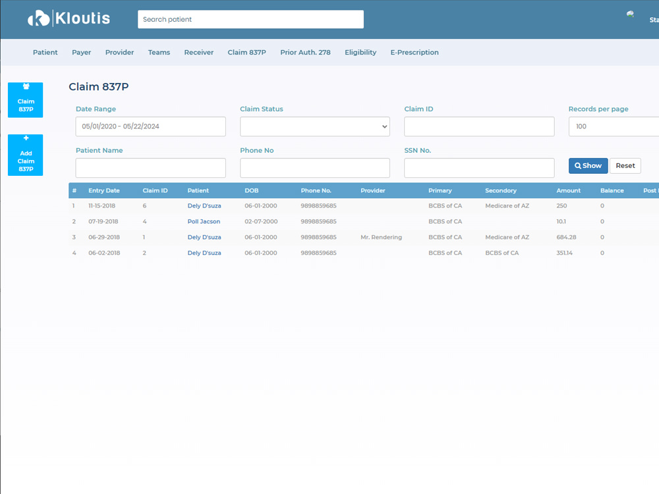Select the 351.14 amount cell
The width and height of the screenshot is (659, 494).
click(565, 253)
